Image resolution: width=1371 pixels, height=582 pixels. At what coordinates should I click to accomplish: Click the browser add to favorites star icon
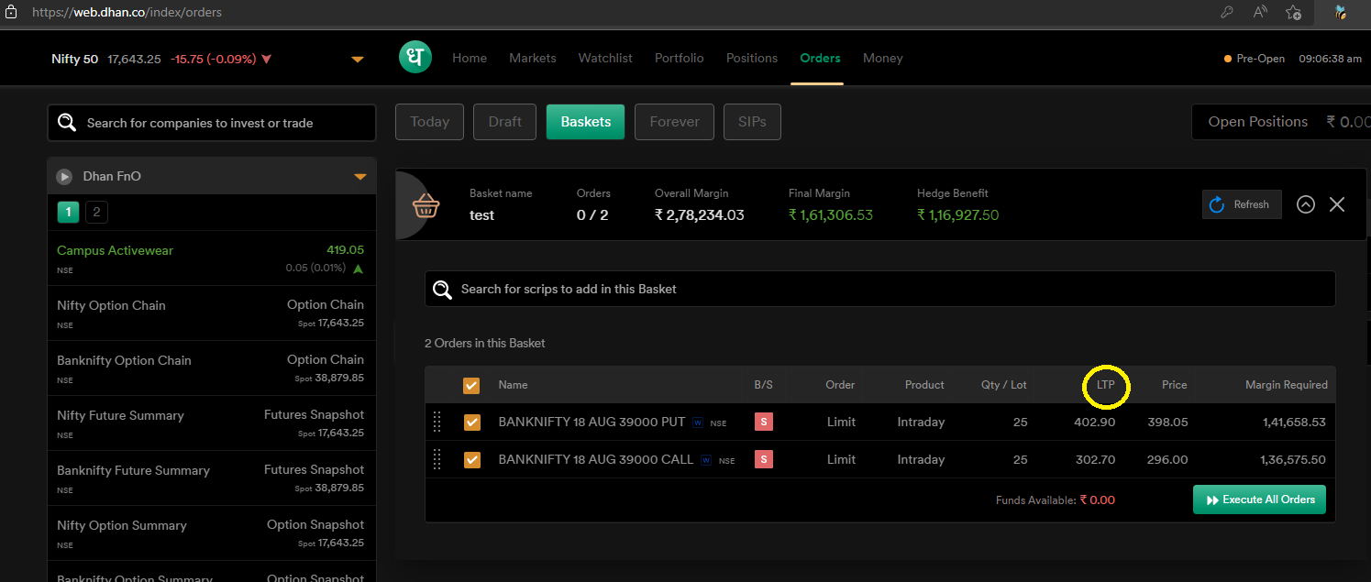pyautogui.click(x=1293, y=12)
